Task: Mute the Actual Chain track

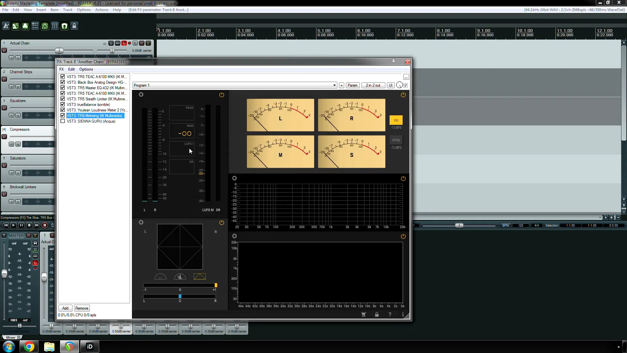Action: [x=141, y=43]
